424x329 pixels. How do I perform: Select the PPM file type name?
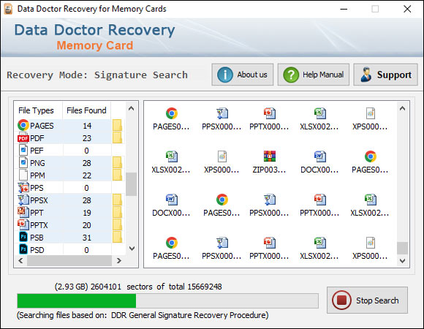(37, 175)
